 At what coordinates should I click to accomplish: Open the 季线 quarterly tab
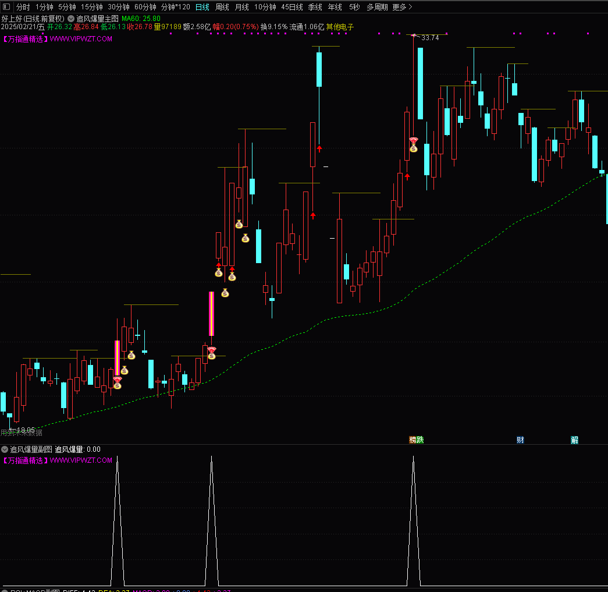click(315, 7)
